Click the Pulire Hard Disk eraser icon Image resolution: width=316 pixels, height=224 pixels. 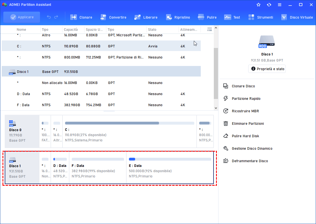click(x=226, y=136)
